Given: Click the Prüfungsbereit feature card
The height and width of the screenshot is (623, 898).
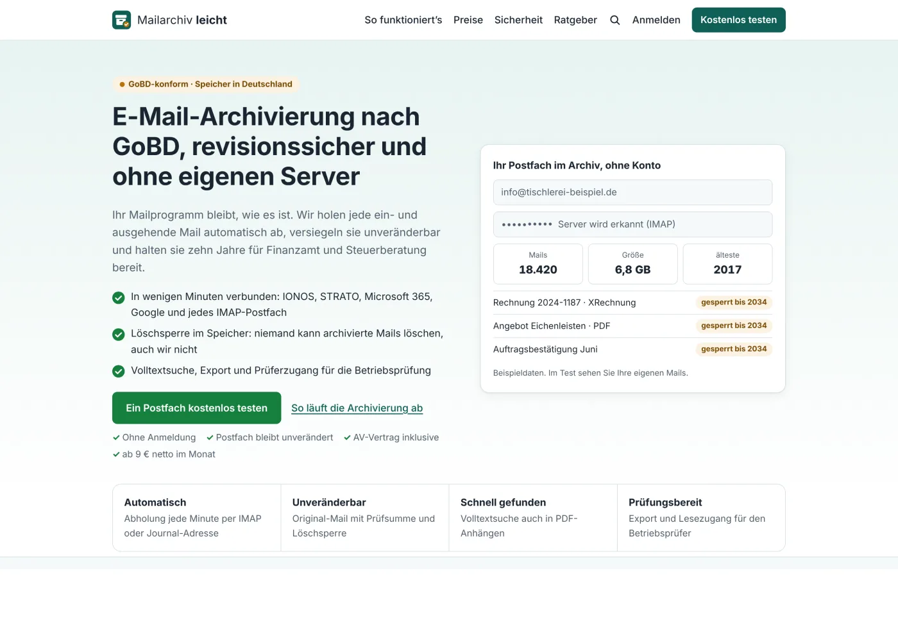Looking at the screenshot, I should (701, 517).
